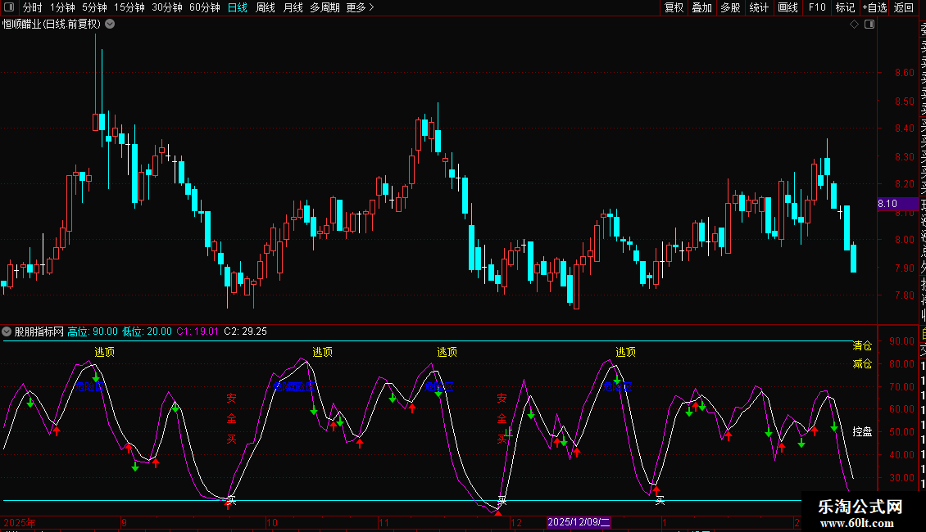Toggle the right side panel icon
This screenshot has height=532, width=926.
tap(869, 25)
